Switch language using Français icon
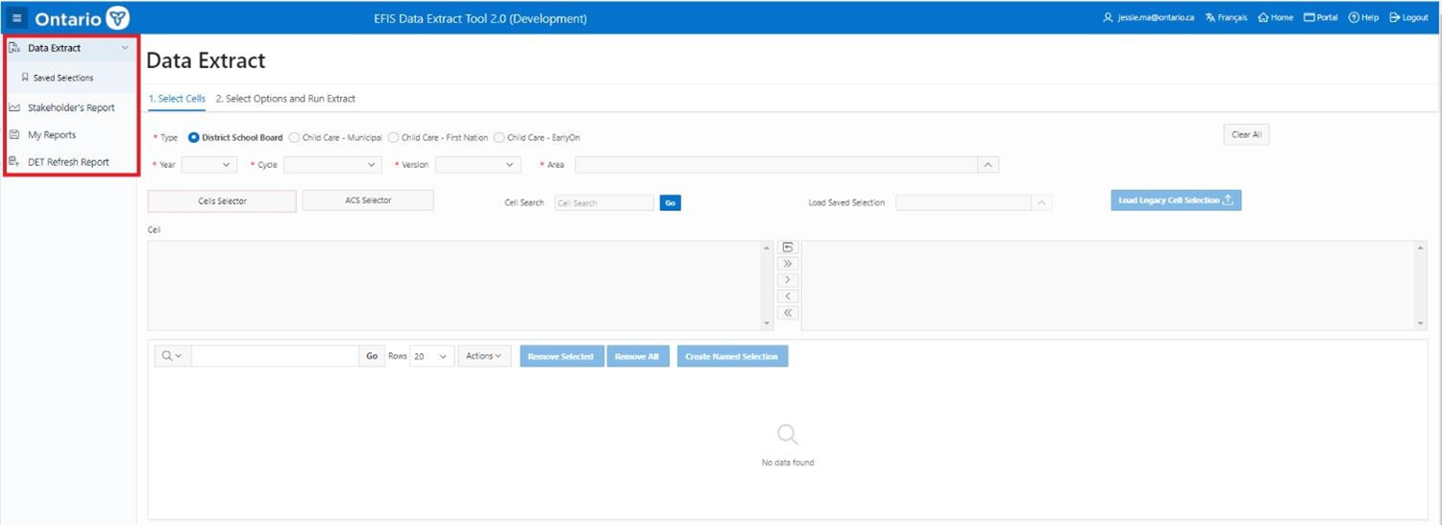The image size is (1442, 525). point(1210,18)
